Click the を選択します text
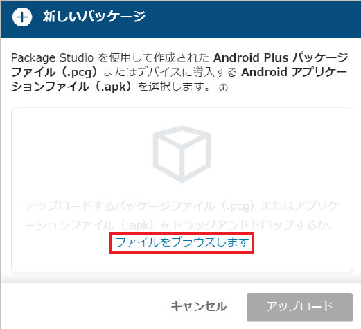The height and width of the screenshot is (329, 361). point(174,87)
